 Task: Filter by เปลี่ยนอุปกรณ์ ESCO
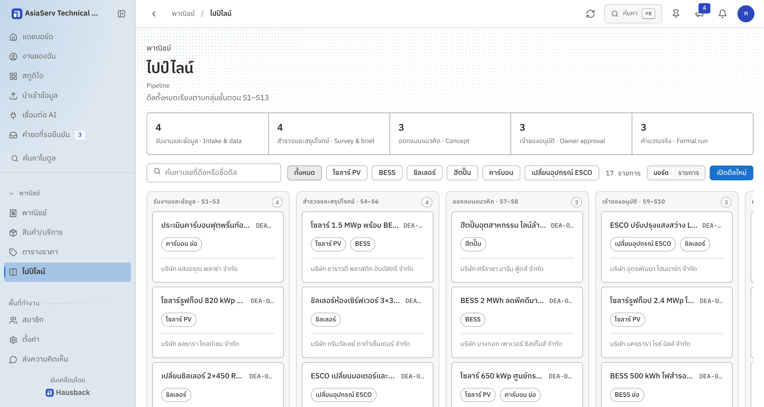coord(562,173)
